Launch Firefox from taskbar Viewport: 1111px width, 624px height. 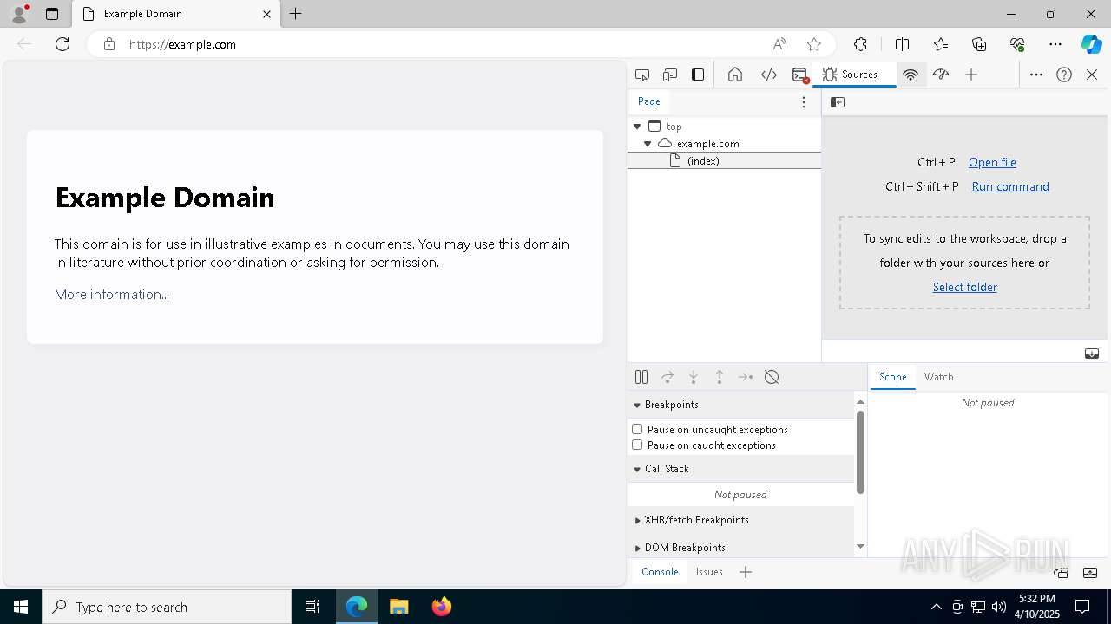coord(442,607)
